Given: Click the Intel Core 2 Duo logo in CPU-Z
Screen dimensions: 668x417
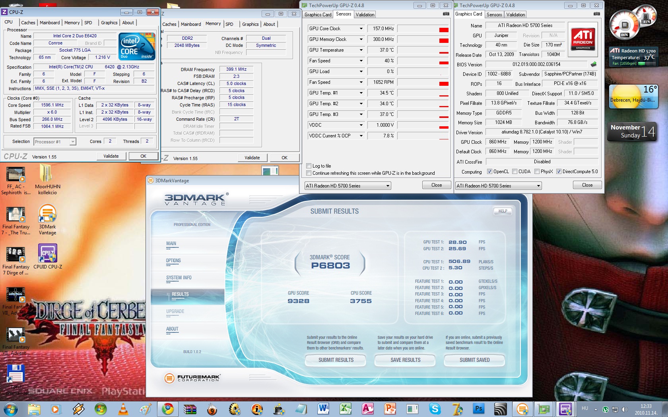Looking at the screenshot, I should click(137, 46).
